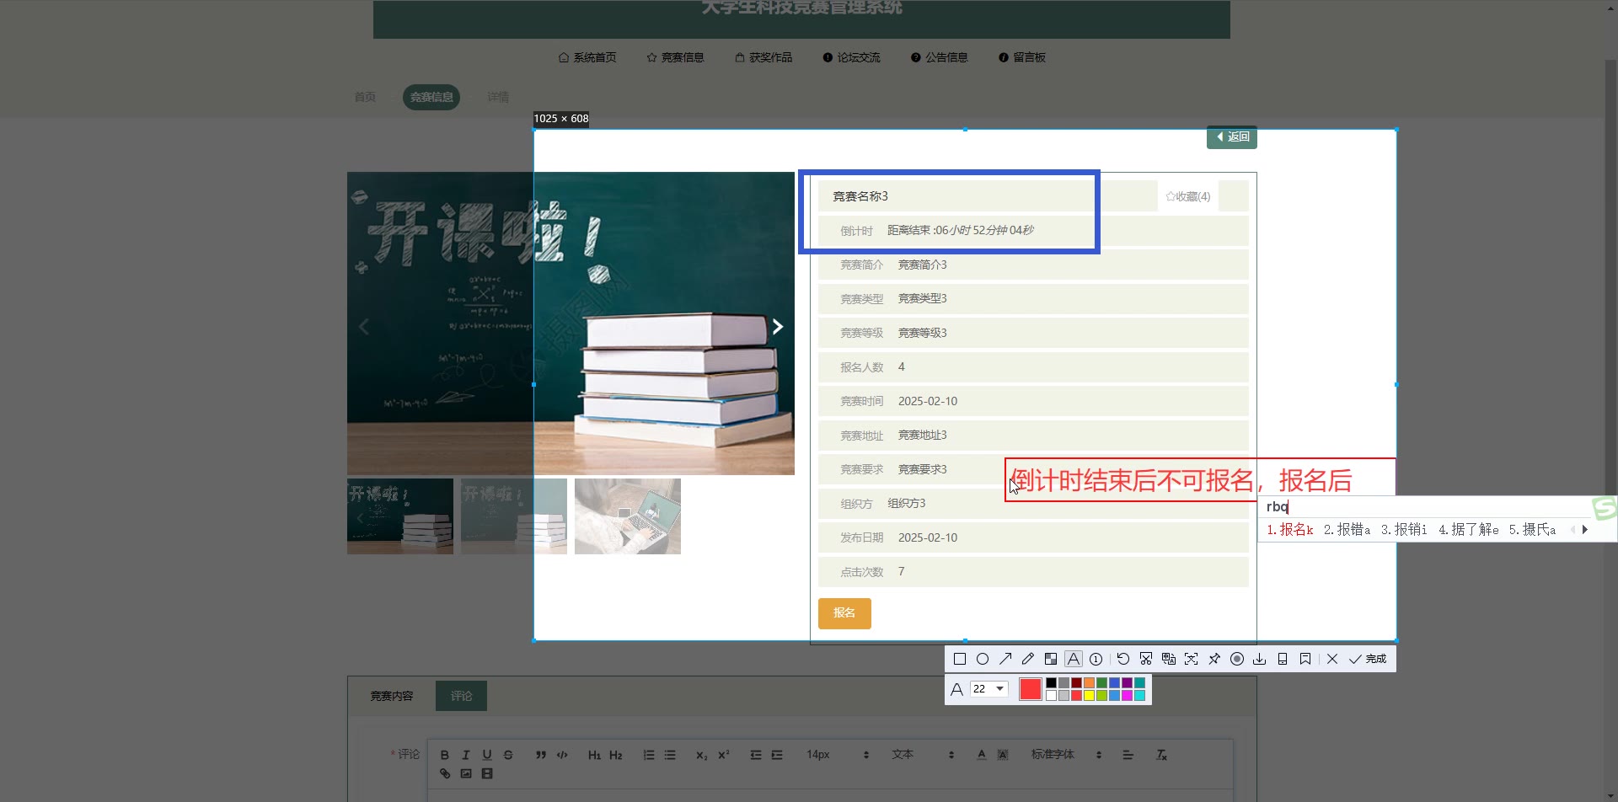Image resolution: width=1618 pixels, height=802 pixels.
Task: Open the 标准字体 font family dropdown
Action: tap(1066, 755)
